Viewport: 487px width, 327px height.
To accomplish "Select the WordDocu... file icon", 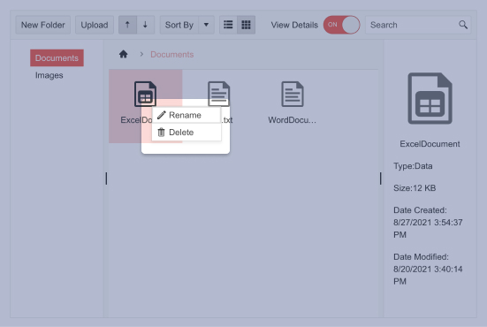I will [x=293, y=94].
